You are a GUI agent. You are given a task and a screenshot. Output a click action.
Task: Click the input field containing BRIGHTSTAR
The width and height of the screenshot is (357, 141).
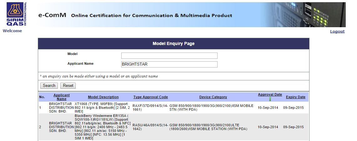[x=169, y=64]
